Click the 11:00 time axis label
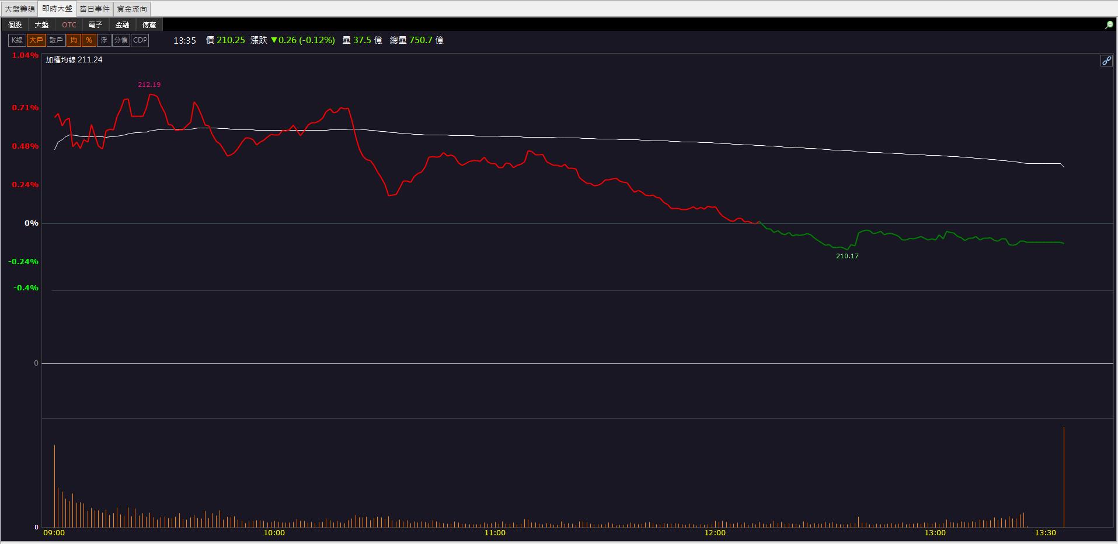 click(494, 533)
